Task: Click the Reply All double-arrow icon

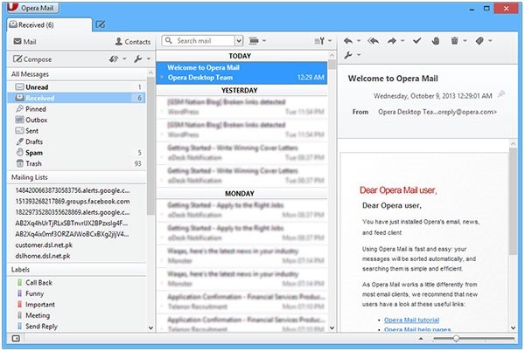Action: (374, 41)
